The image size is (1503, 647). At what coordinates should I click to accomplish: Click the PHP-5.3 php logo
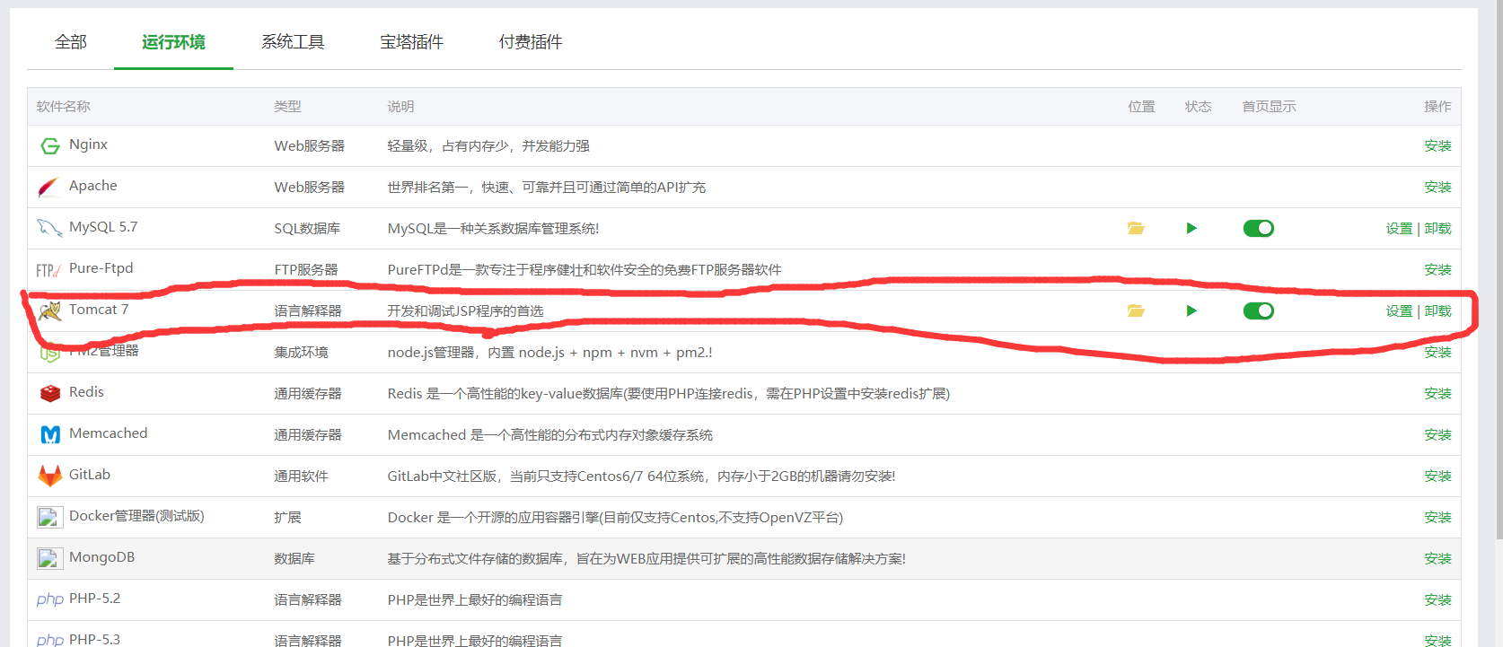pyautogui.click(x=50, y=640)
